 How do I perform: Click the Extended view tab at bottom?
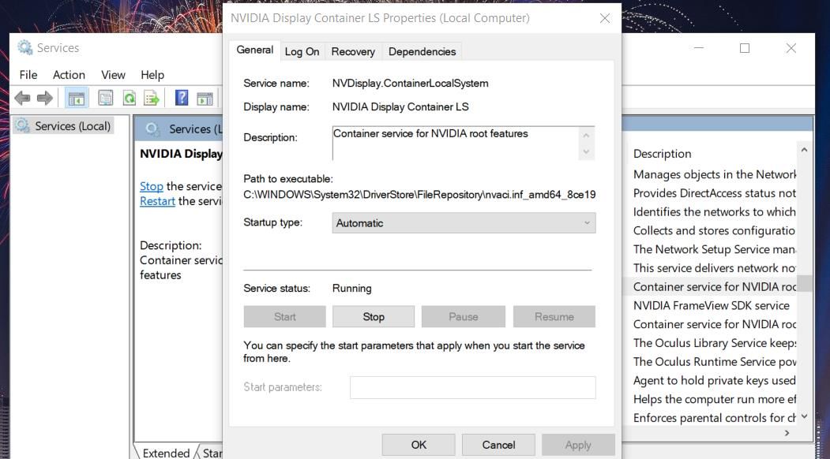coord(166,453)
